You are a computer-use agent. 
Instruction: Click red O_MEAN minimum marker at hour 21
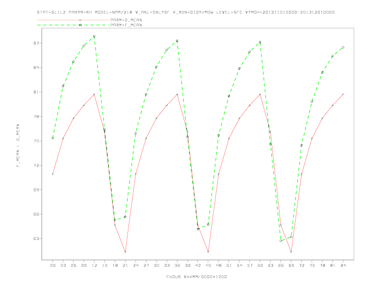coord(125,252)
